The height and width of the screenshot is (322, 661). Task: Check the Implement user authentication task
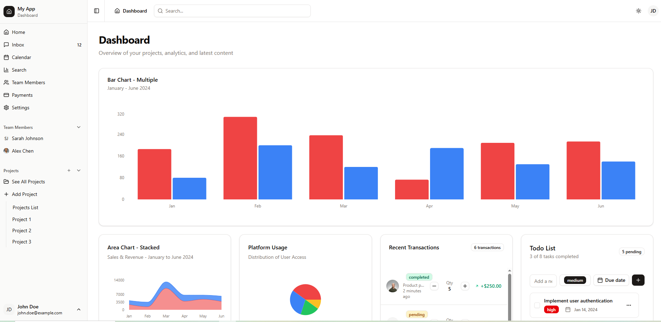tap(537, 305)
